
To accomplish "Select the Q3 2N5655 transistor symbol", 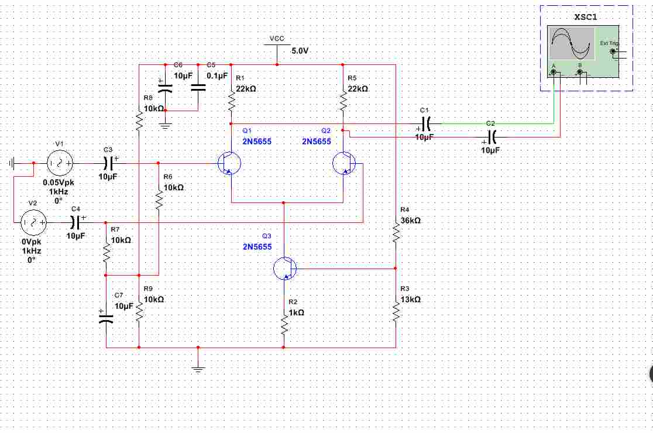I will [x=285, y=269].
